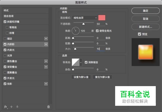162x112 pixels.
Task: Click the 不透明度 value field showing 50
Action: coord(100,24)
